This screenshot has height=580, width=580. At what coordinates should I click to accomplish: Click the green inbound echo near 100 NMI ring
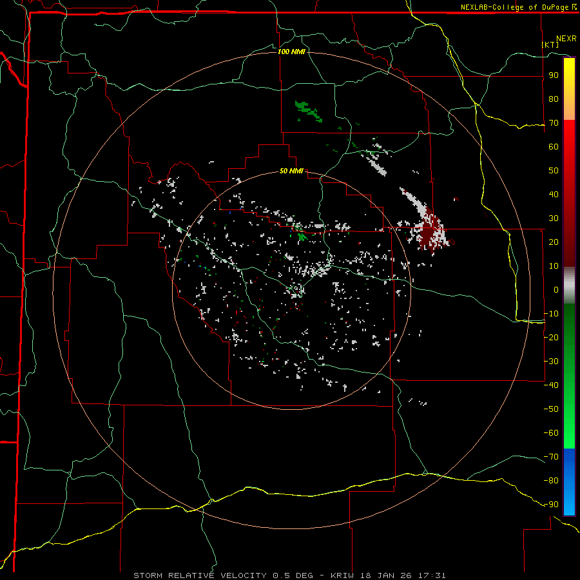point(309,111)
